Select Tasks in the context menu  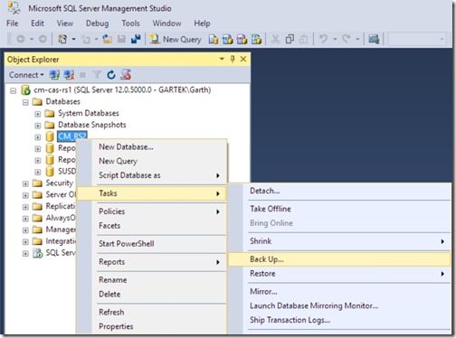152,193
